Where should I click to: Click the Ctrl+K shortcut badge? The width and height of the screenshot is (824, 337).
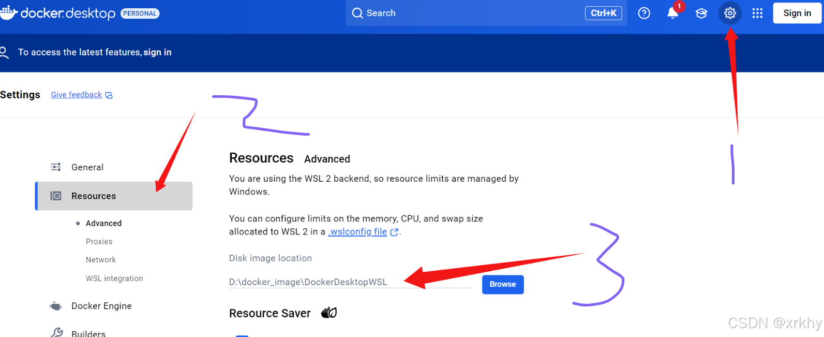tap(604, 13)
